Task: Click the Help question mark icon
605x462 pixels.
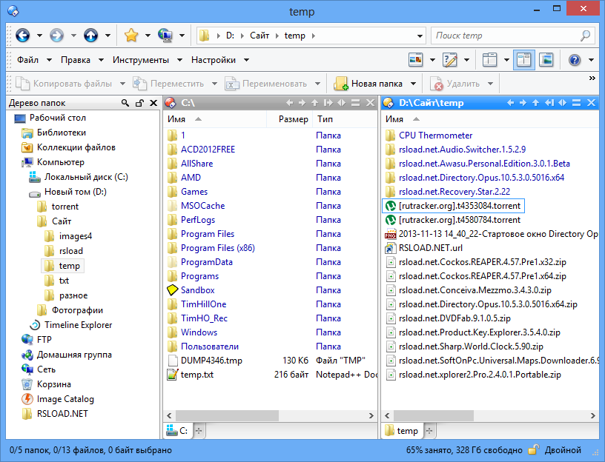Action: [574, 60]
